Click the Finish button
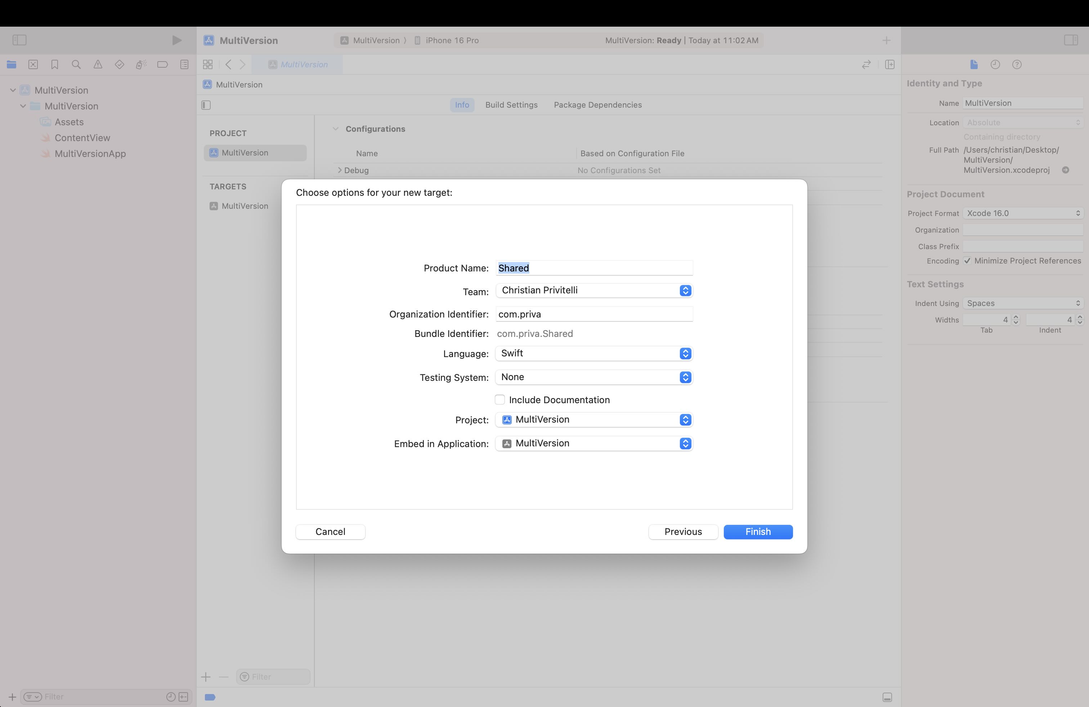Viewport: 1089px width, 707px height. pyautogui.click(x=758, y=532)
